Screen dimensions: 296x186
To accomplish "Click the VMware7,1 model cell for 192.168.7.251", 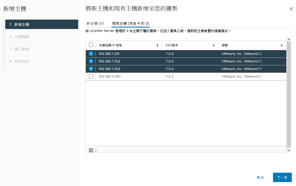I will (241, 54).
